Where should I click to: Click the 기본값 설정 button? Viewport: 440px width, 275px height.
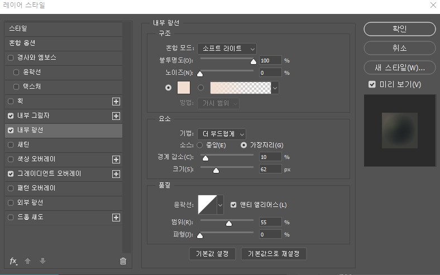point(212,254)
